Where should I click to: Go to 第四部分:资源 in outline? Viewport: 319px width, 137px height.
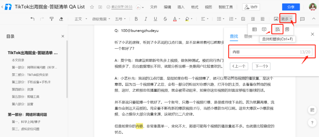coord(22,89)
